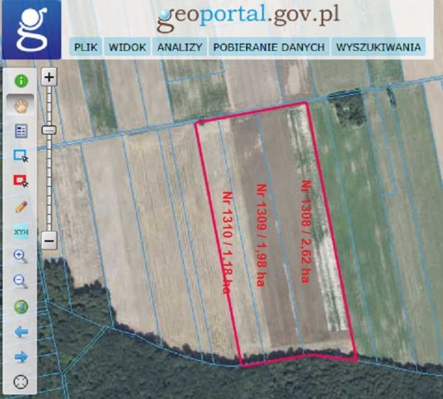Activate the magnifier zoom-out tool

tap(21, 282)
